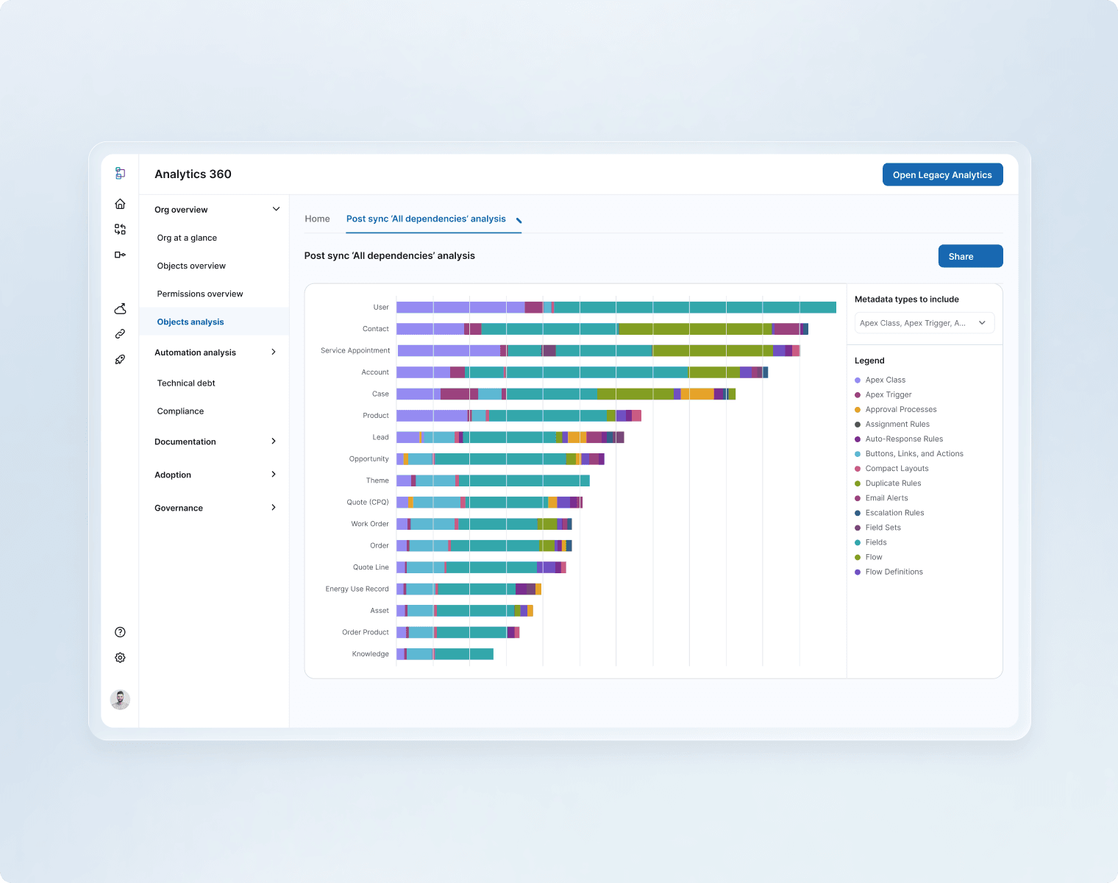Switch to the Home tab

317,219
